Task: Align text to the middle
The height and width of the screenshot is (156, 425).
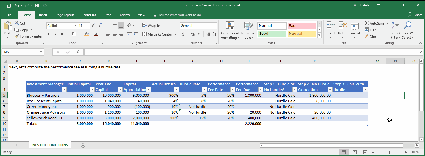Action: click(115, 25)
